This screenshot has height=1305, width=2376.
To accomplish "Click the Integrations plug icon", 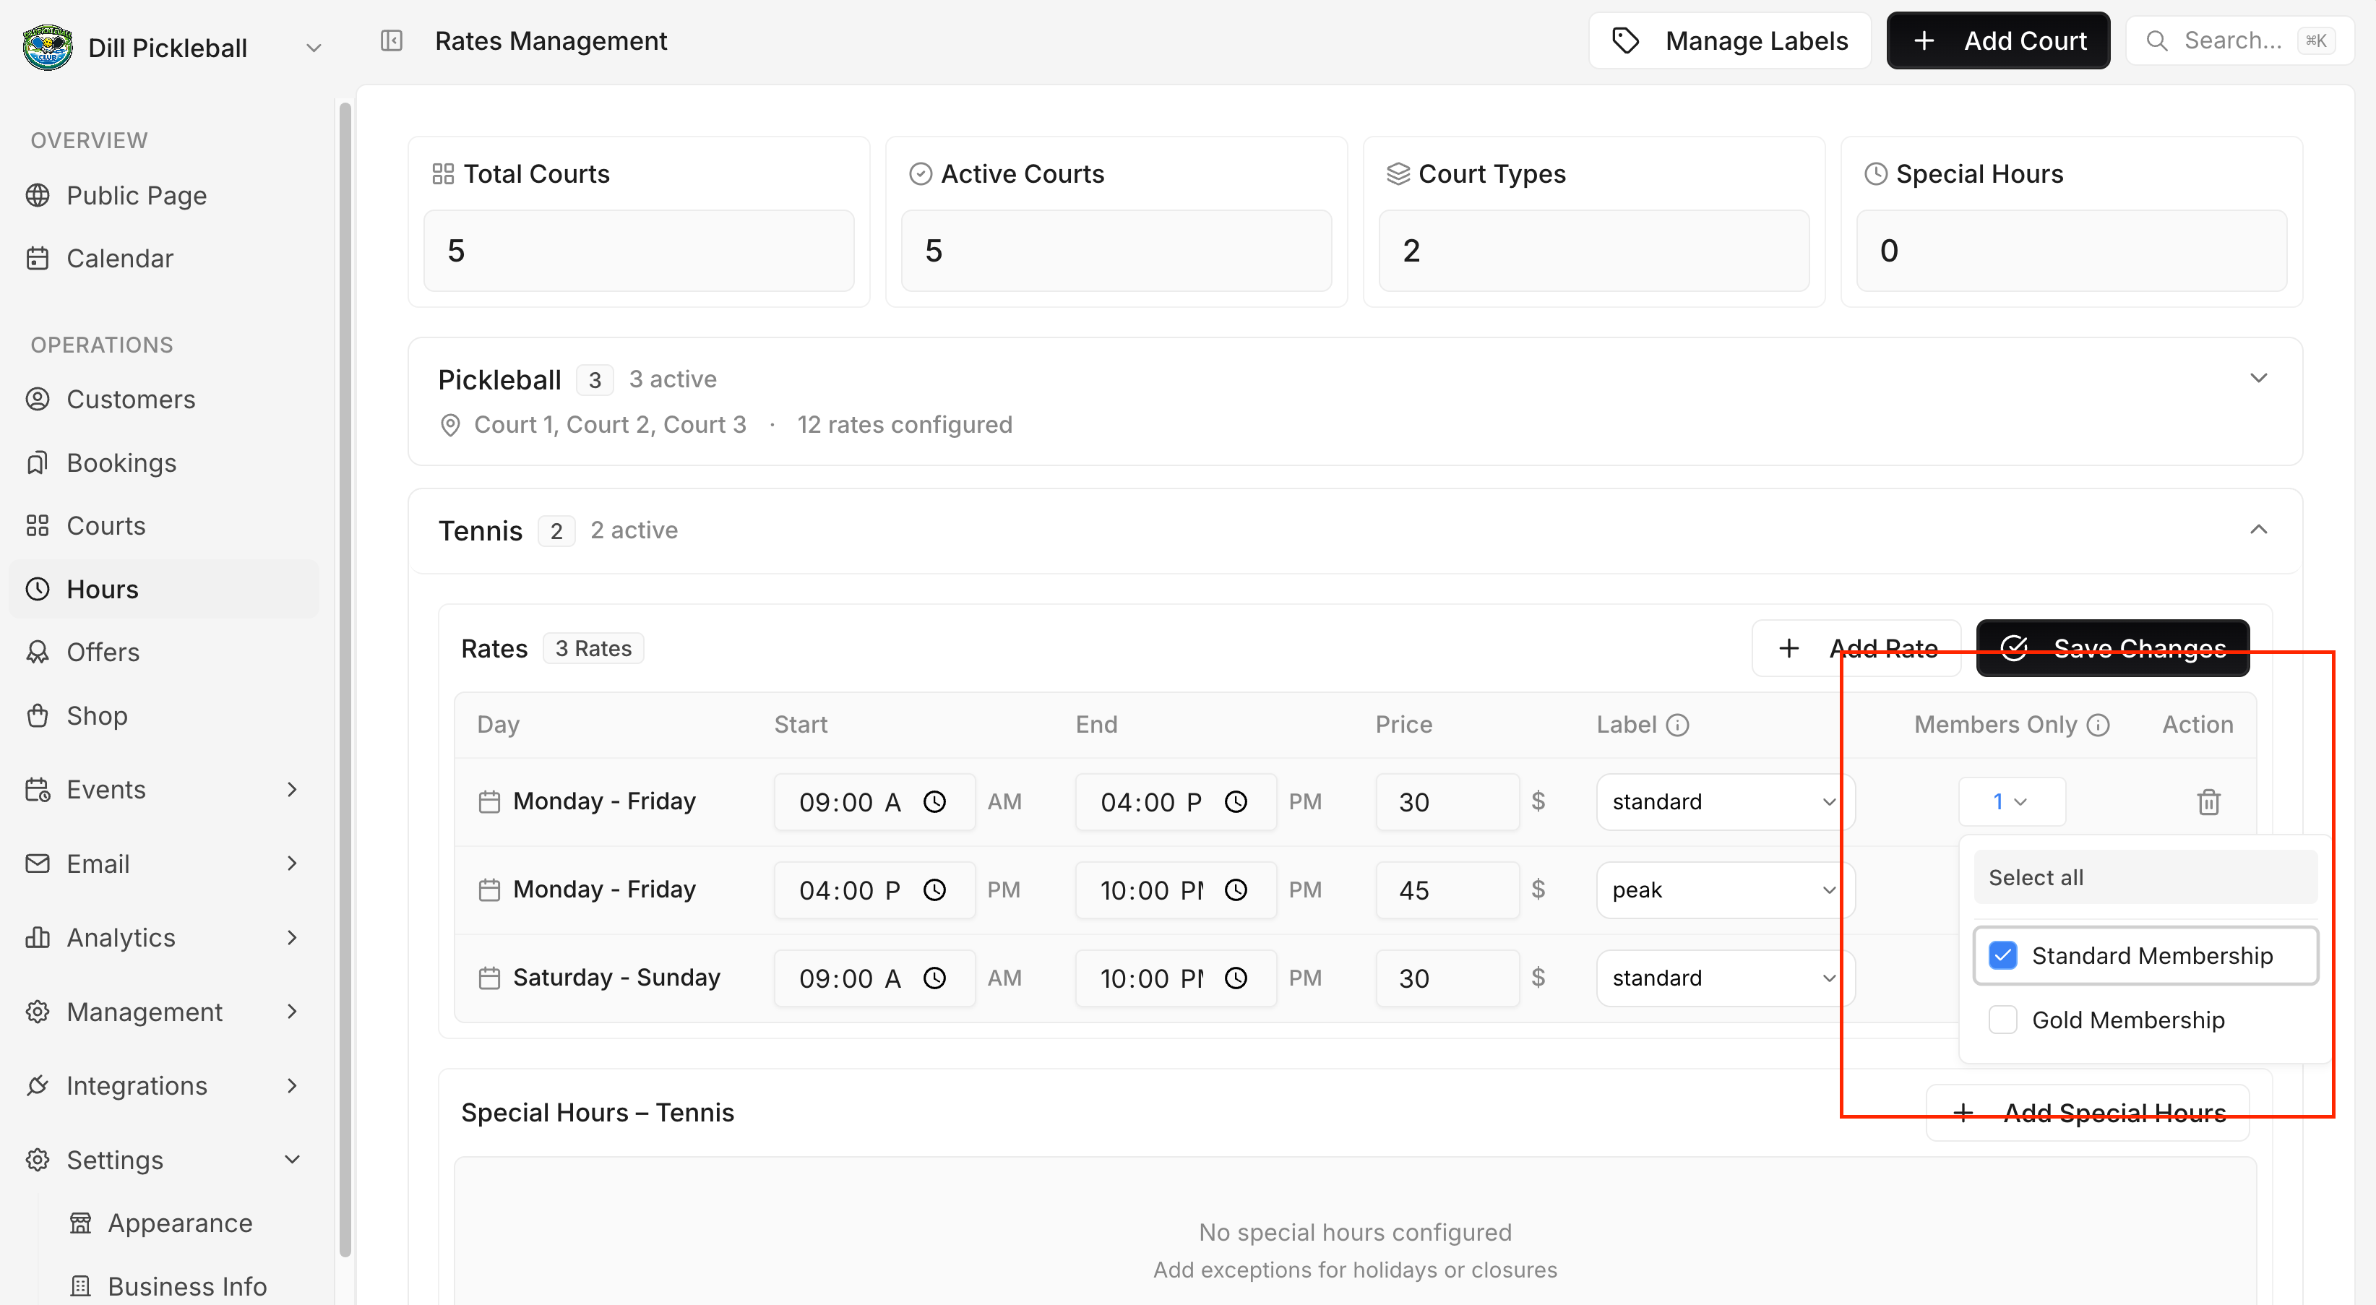I will 38,1085.
